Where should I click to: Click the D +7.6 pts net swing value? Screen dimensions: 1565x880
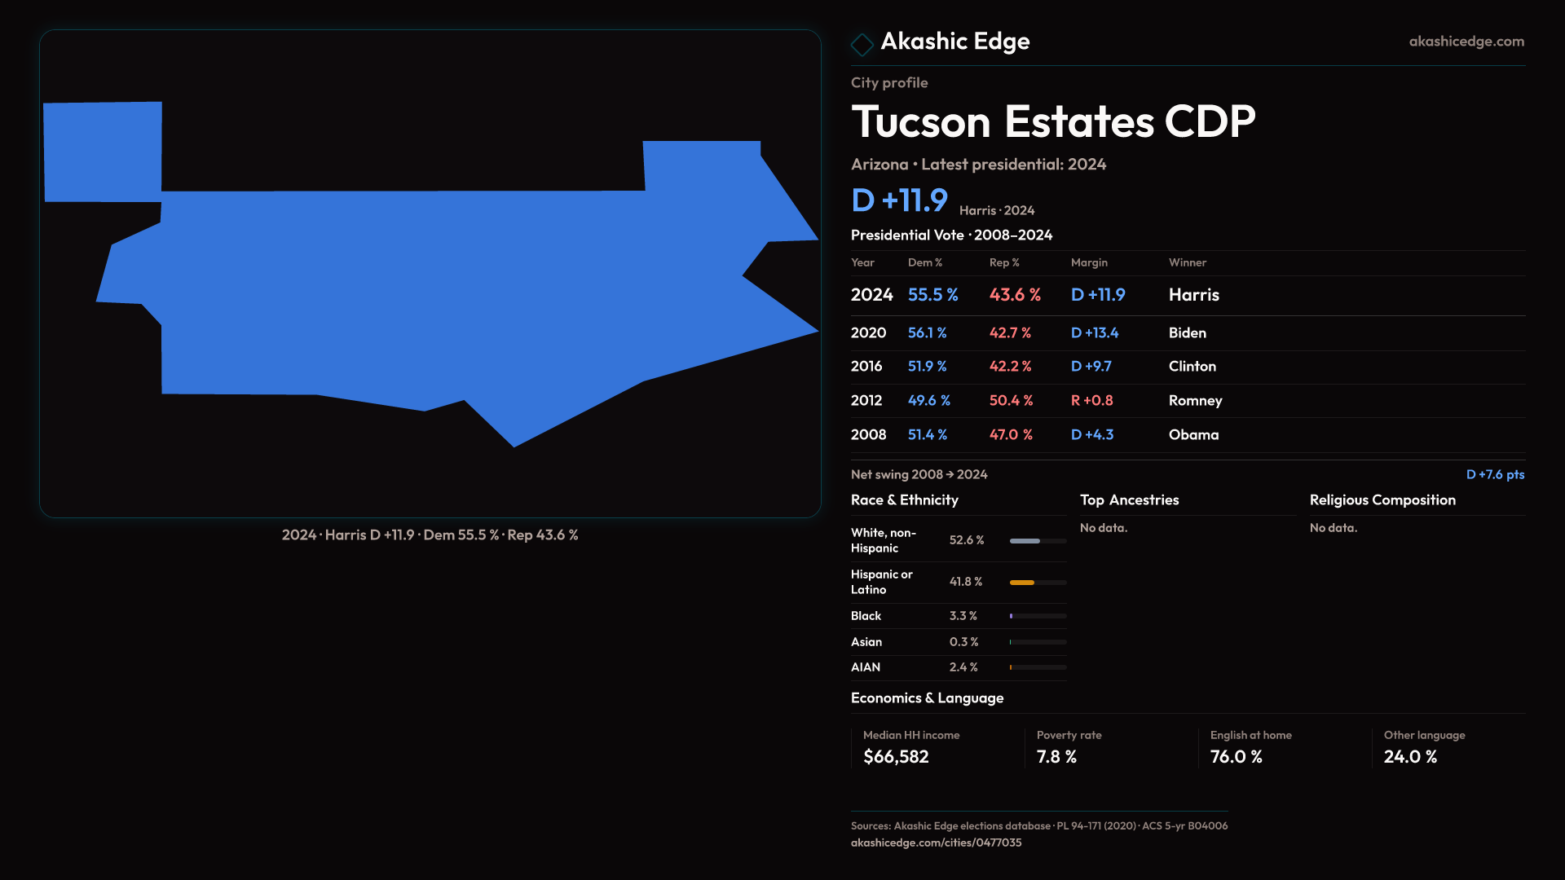(1494, 474)
